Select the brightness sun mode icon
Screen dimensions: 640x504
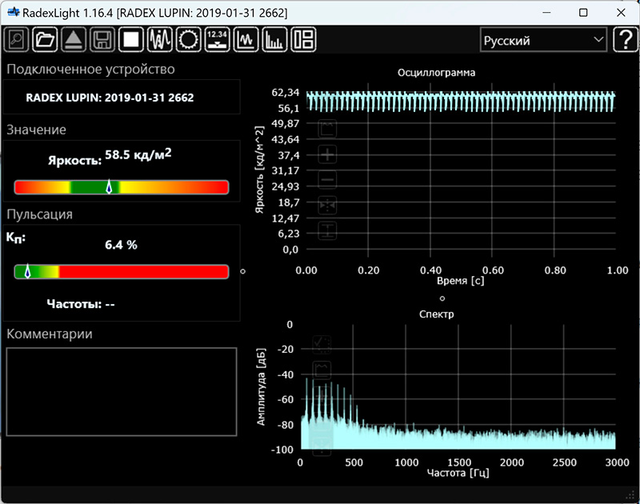click(189, 39)
